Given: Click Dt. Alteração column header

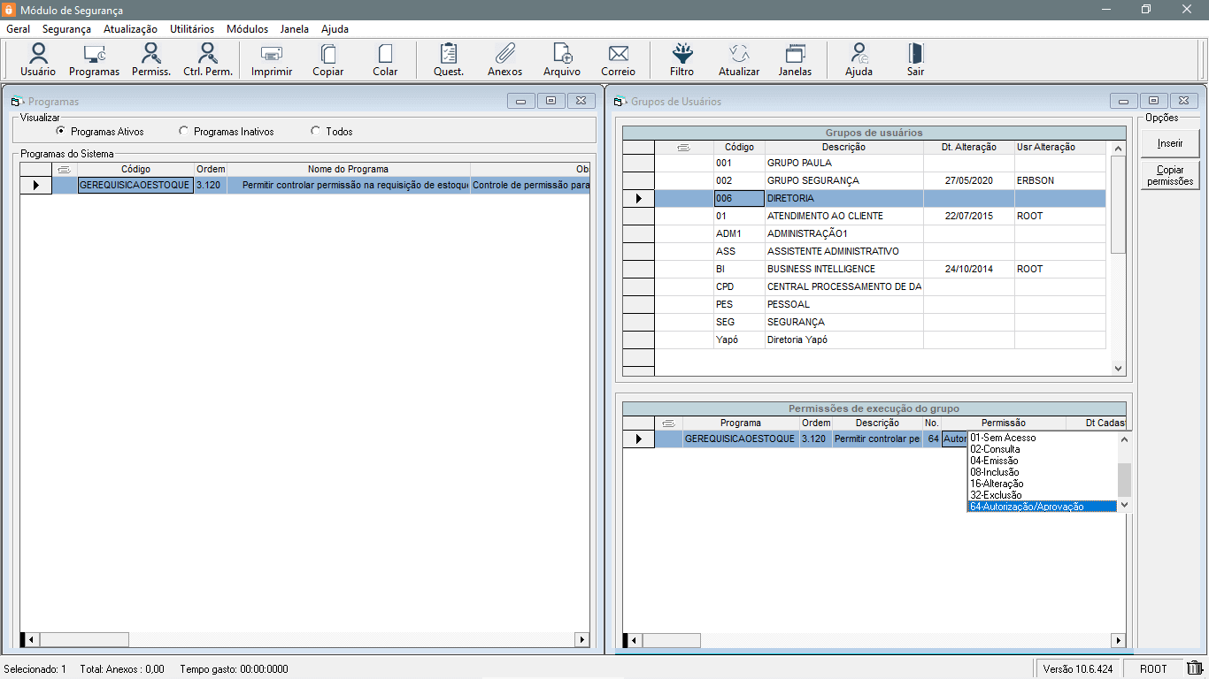Looking at the screenshot, I should (969, 147).
